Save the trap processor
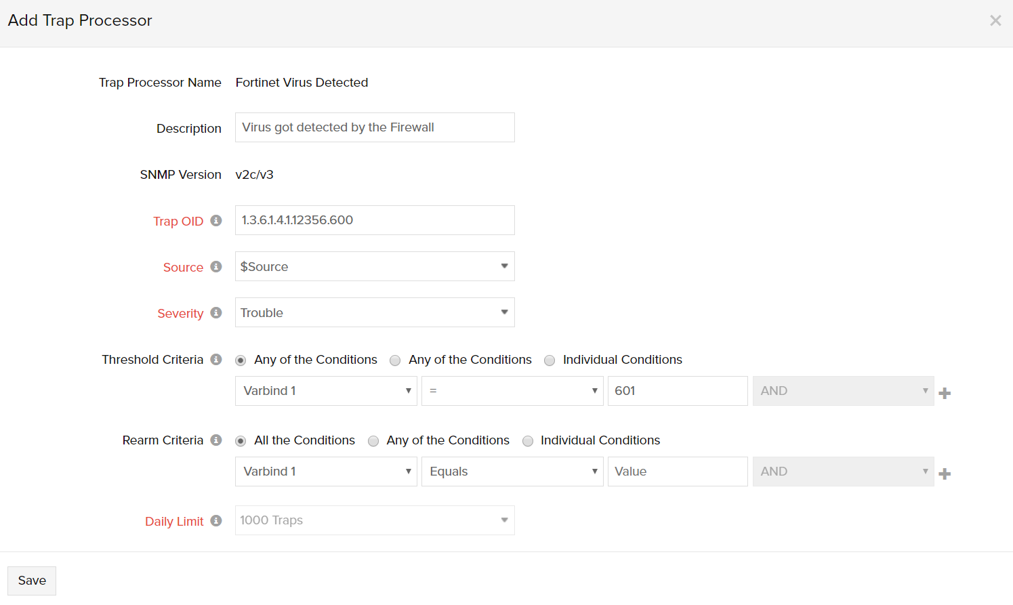This screenshot has height=605, width=1013. (32, 581)
